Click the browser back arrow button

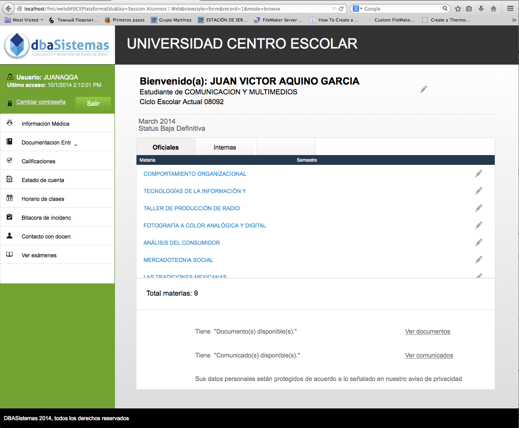tap(8, 9)
